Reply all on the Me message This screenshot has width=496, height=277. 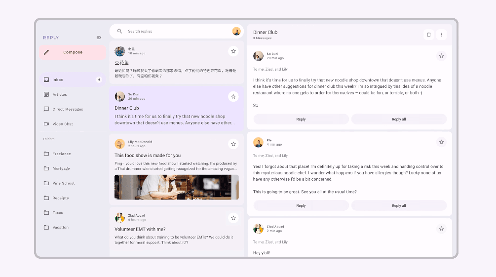[x=399, y=205]
